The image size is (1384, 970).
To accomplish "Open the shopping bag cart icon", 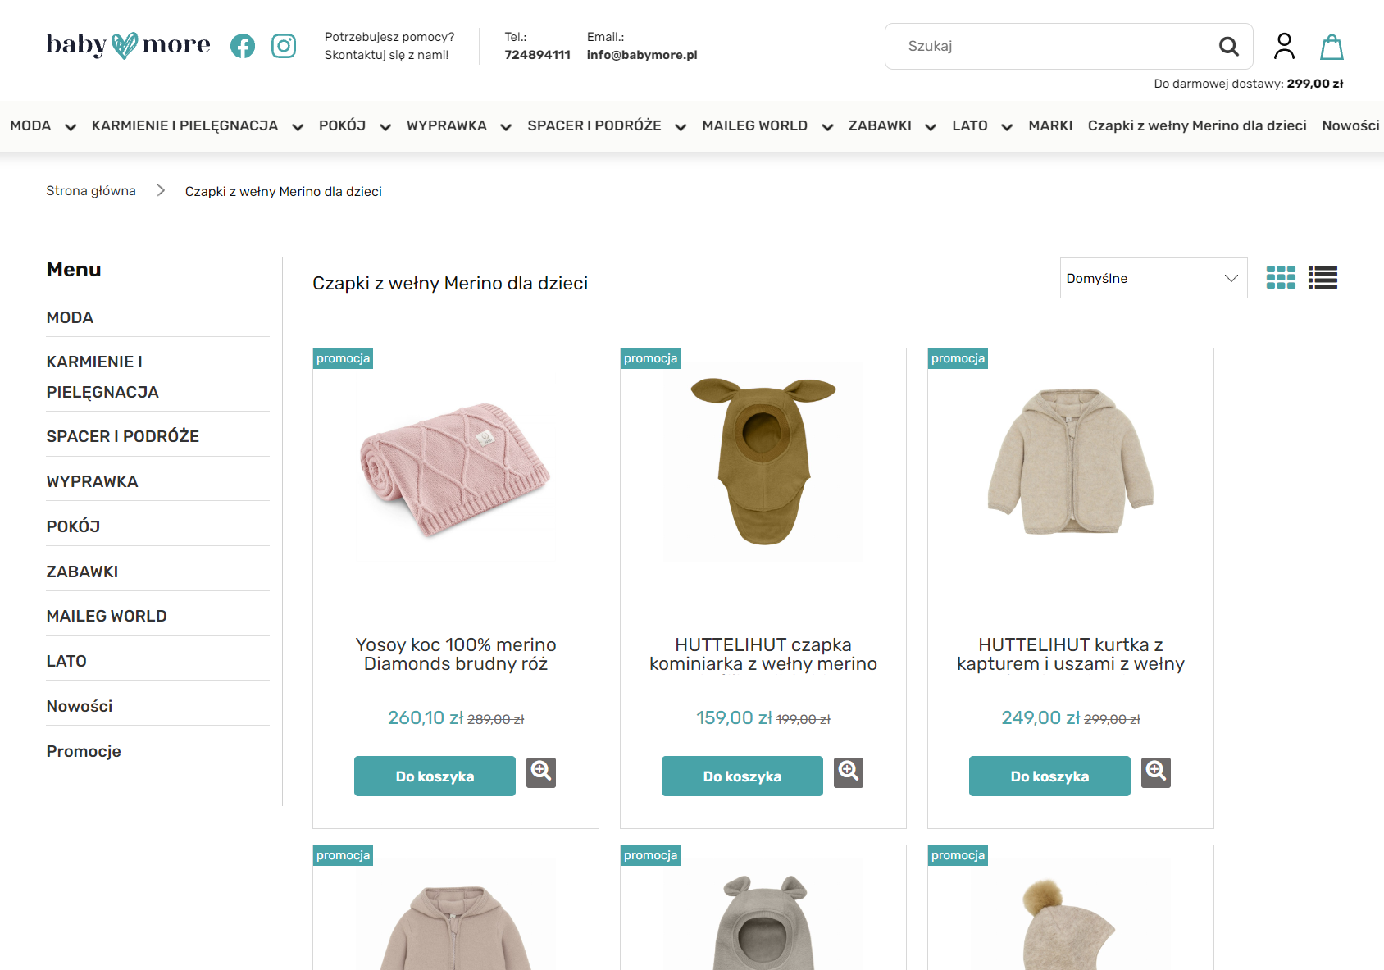I will point(1332,47).
